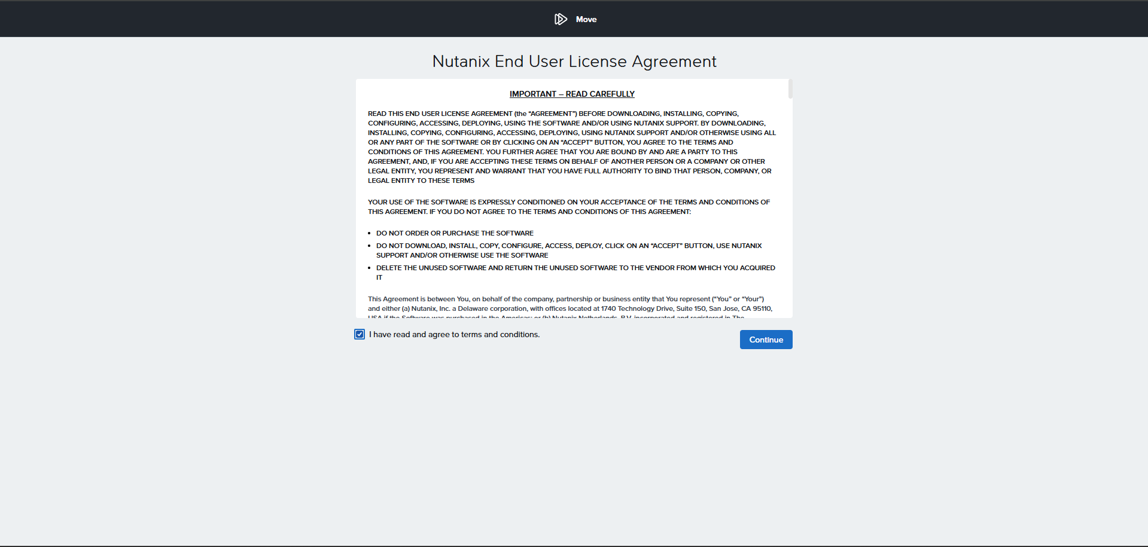This screenshot has width=1148, height=547.
Task: Click the bullet dot before "DELETE THE UNUSED SOFTWARE"
Action: [370, 268]
